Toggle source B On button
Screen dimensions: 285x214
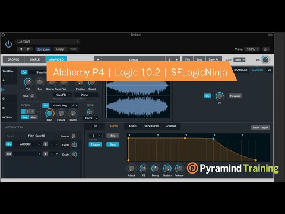pos(24,73)
